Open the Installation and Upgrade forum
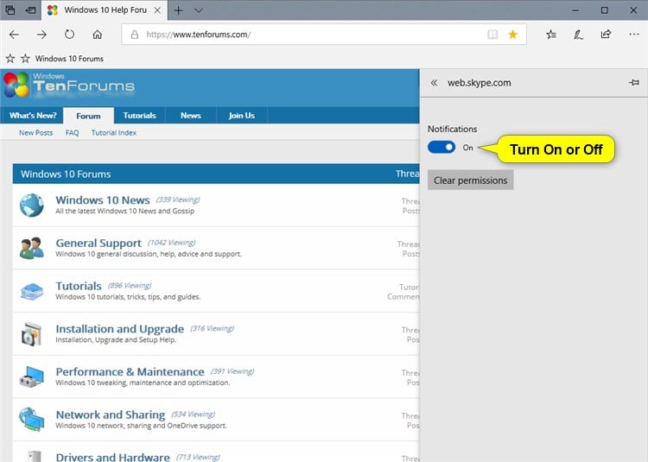 120,329
